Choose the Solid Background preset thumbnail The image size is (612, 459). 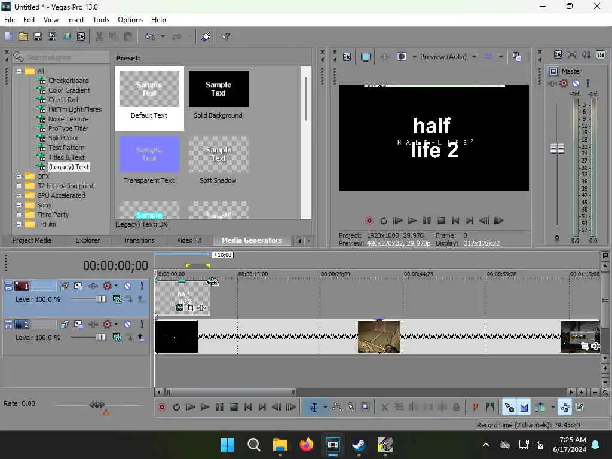[218, 89]
